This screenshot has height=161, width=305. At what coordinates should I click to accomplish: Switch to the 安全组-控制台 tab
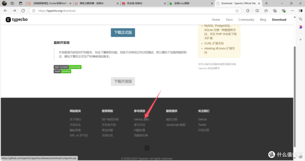143,3
